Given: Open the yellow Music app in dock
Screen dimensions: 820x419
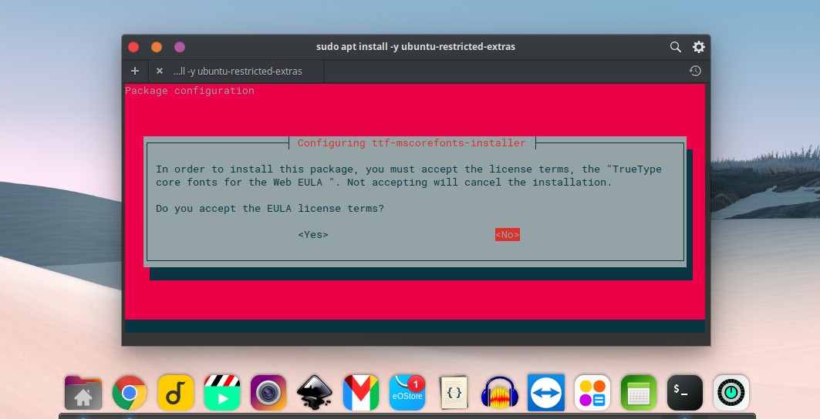Looking at the screenshot, I should coord(176,392).
